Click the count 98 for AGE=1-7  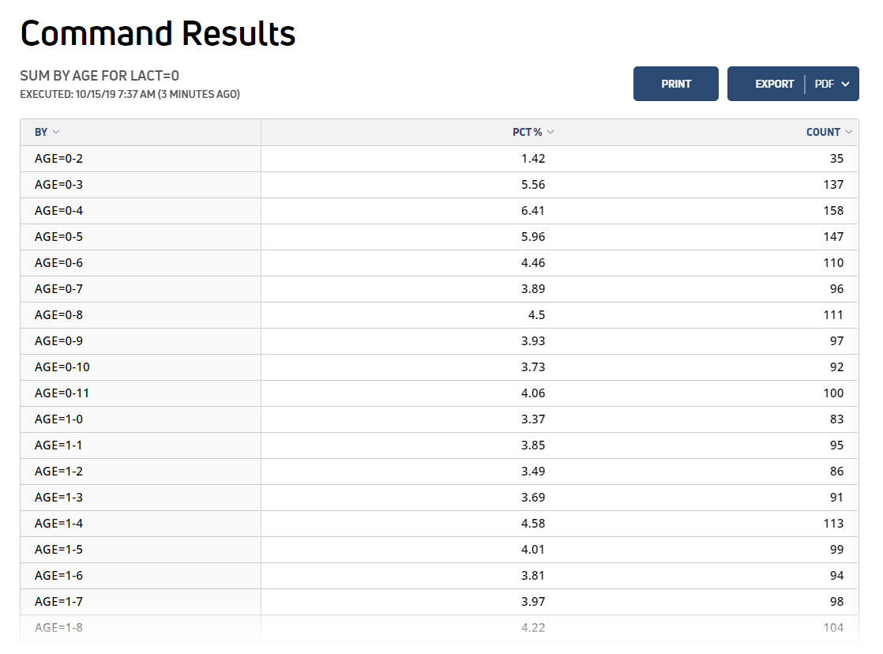point(836,602)
